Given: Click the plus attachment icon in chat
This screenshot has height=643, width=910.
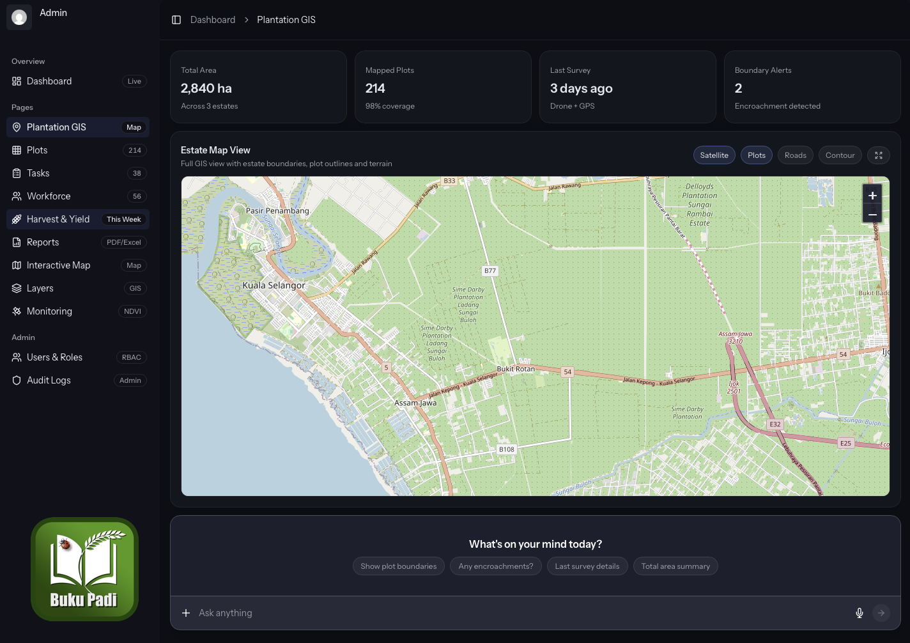Looking at the screenshot, I should click(x=186, y=613).
